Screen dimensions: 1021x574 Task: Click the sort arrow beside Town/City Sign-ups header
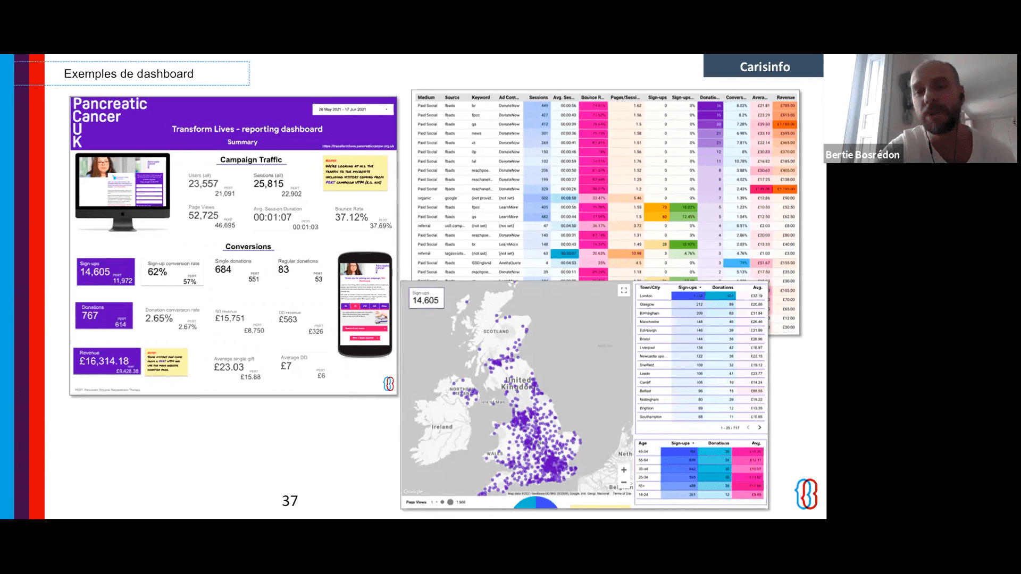coord(700,288)
